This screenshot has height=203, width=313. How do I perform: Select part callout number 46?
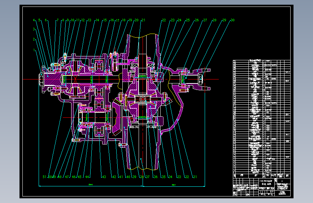tap(74, 177)
